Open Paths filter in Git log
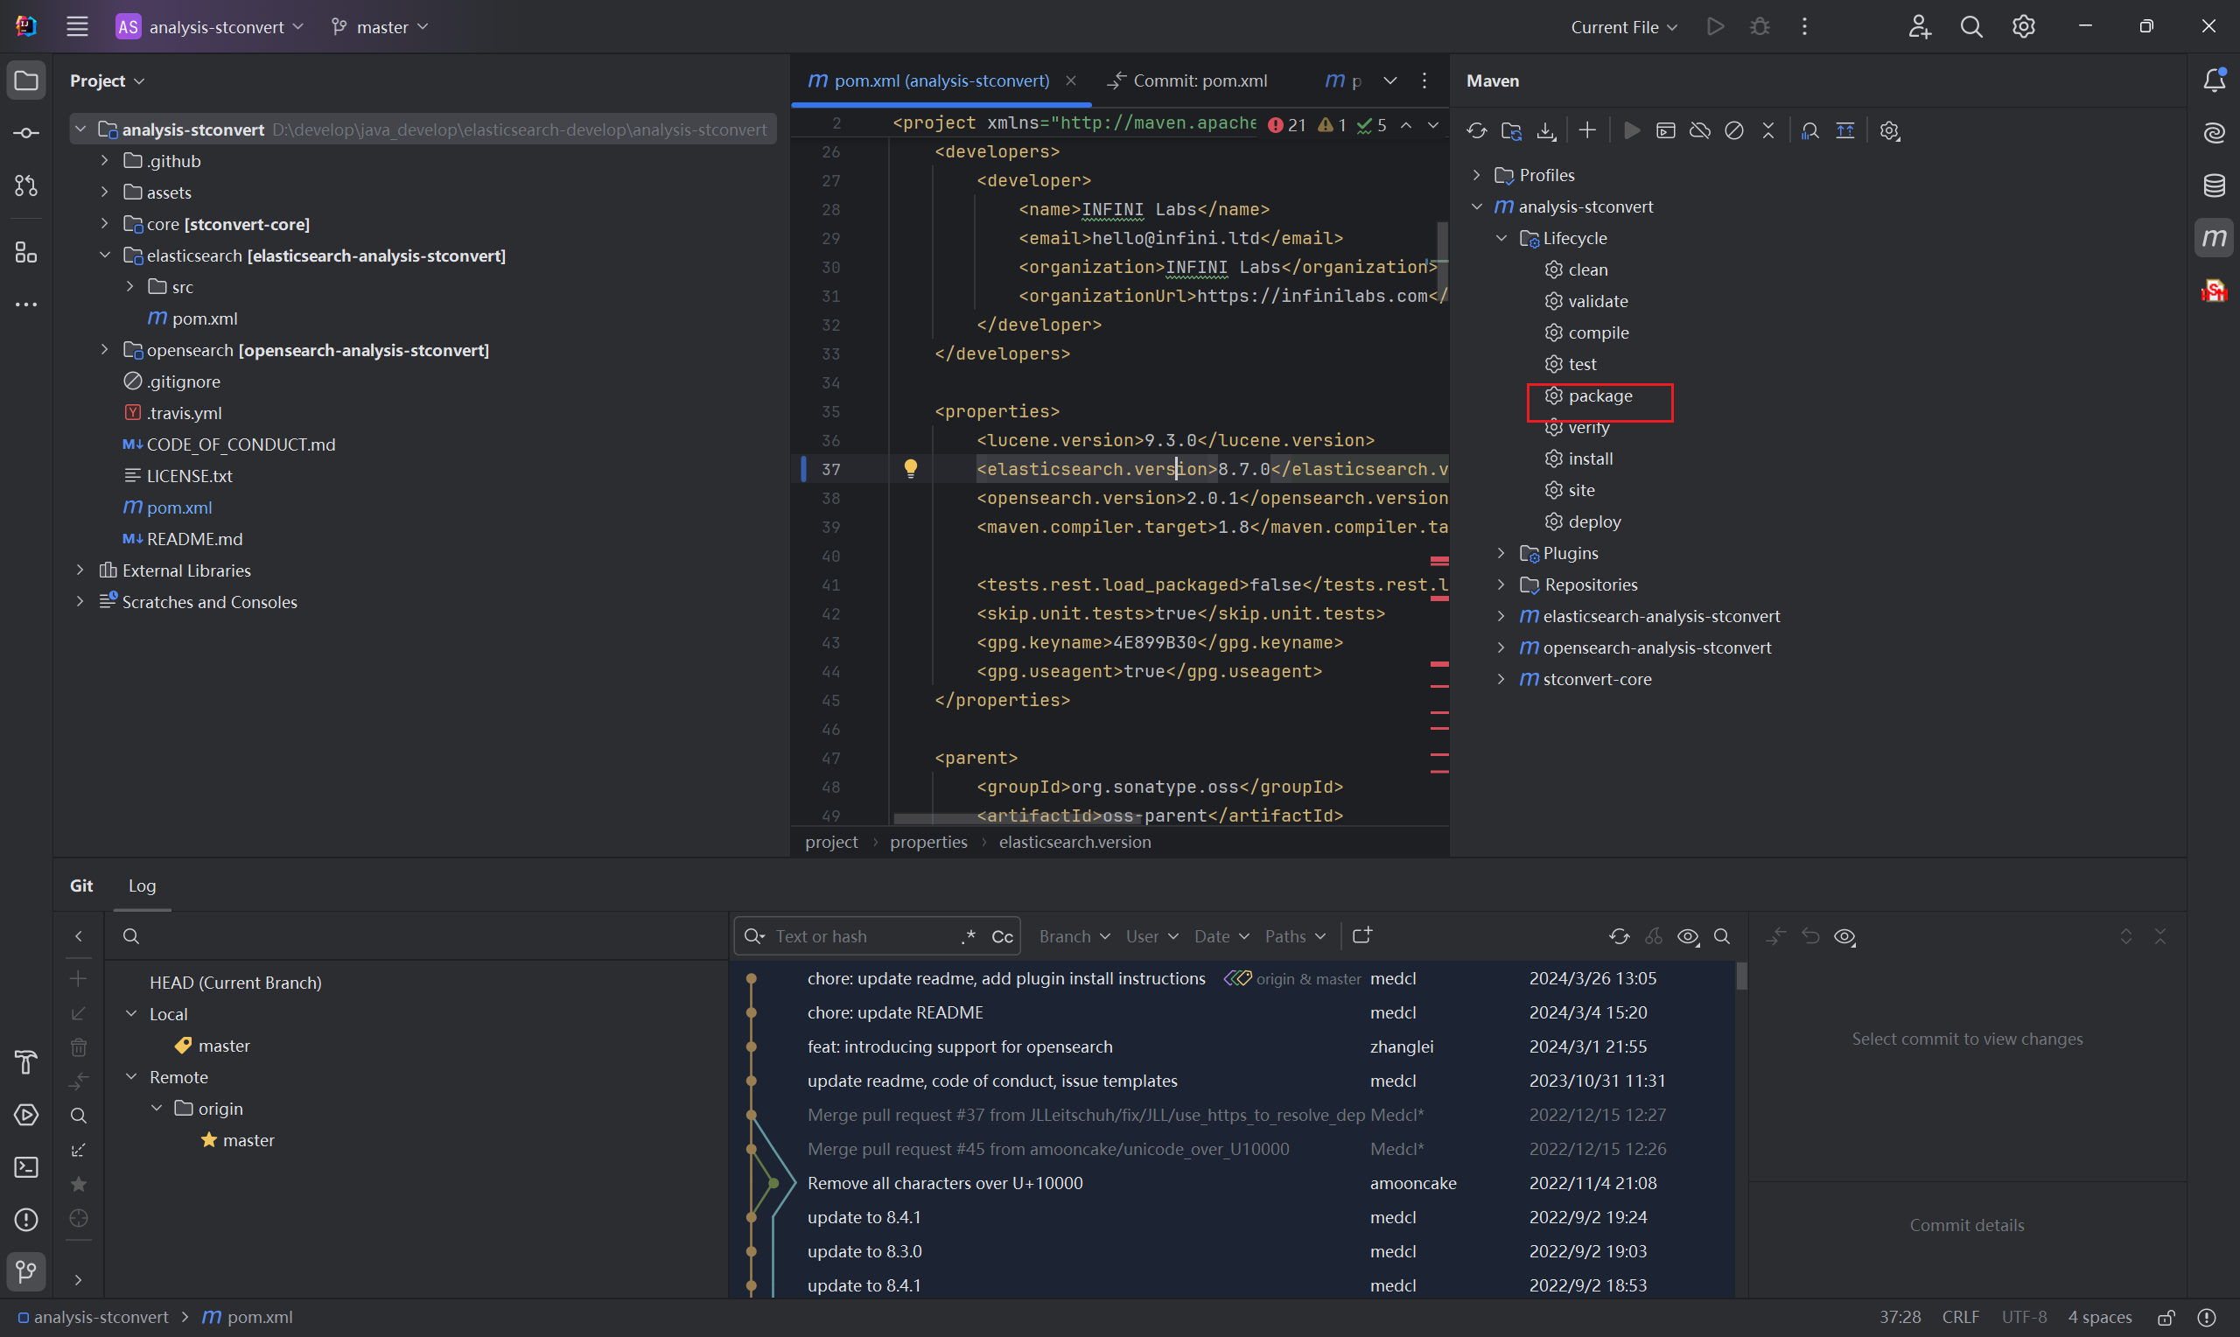This screenshot has height=1337, width=2240. [x=1295, y=936]
